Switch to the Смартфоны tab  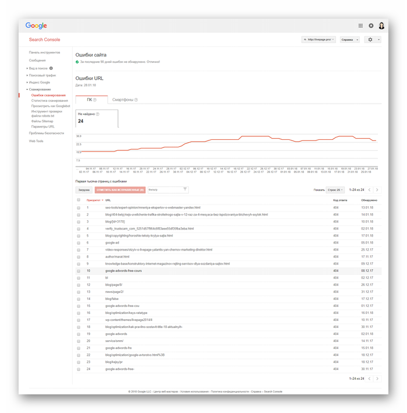125,100
